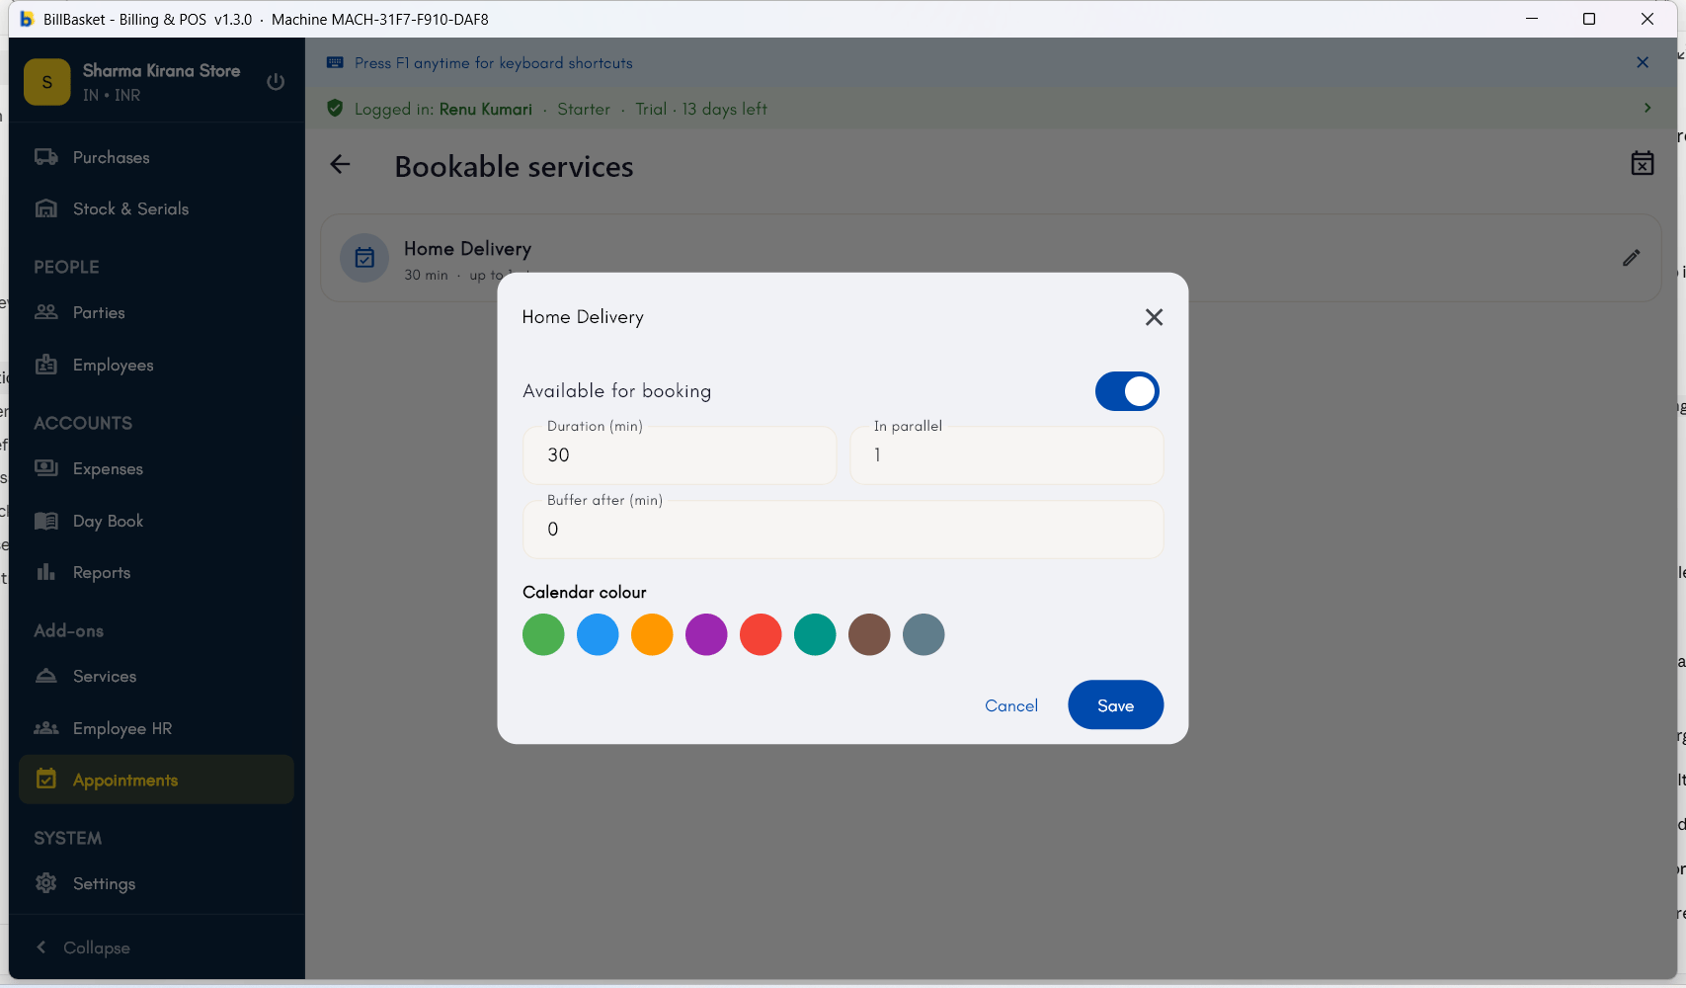This screenshot has width=1686, height=988.
Task: Minimize the BillBasket window
Action: [1532, 19]
